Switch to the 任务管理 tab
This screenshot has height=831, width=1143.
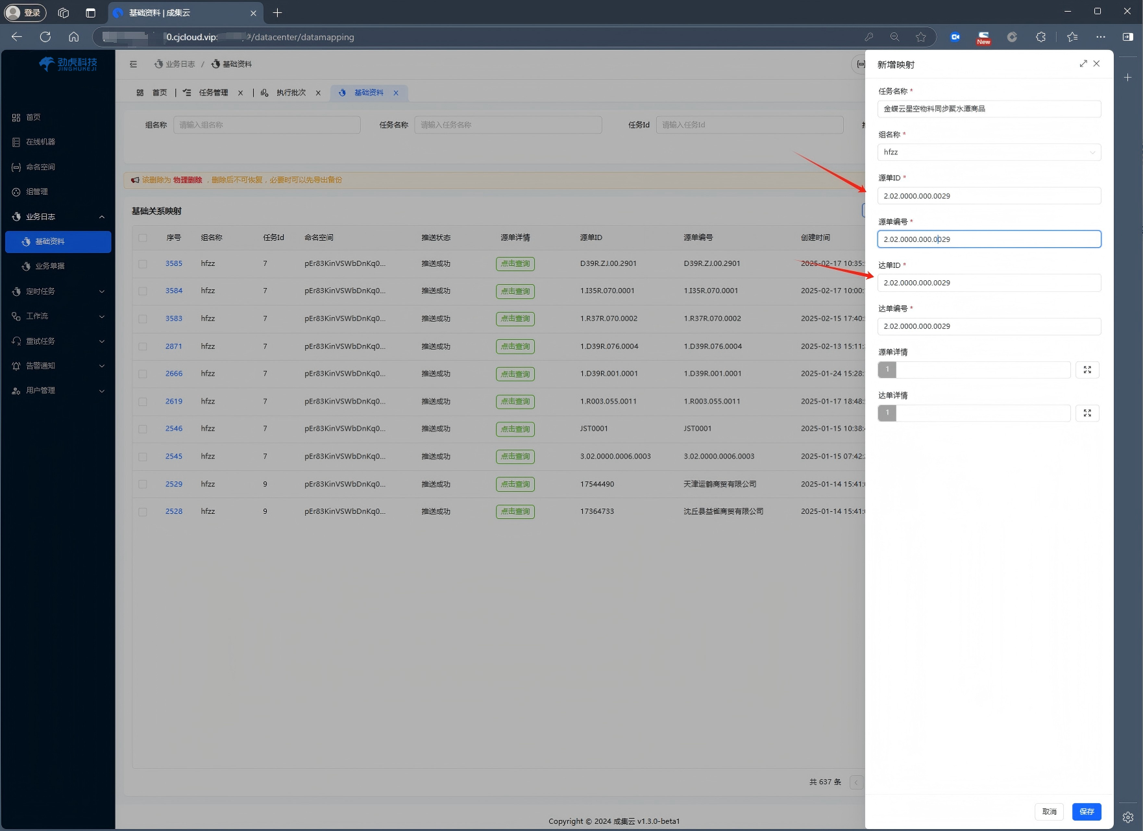[x=213, y=93]
